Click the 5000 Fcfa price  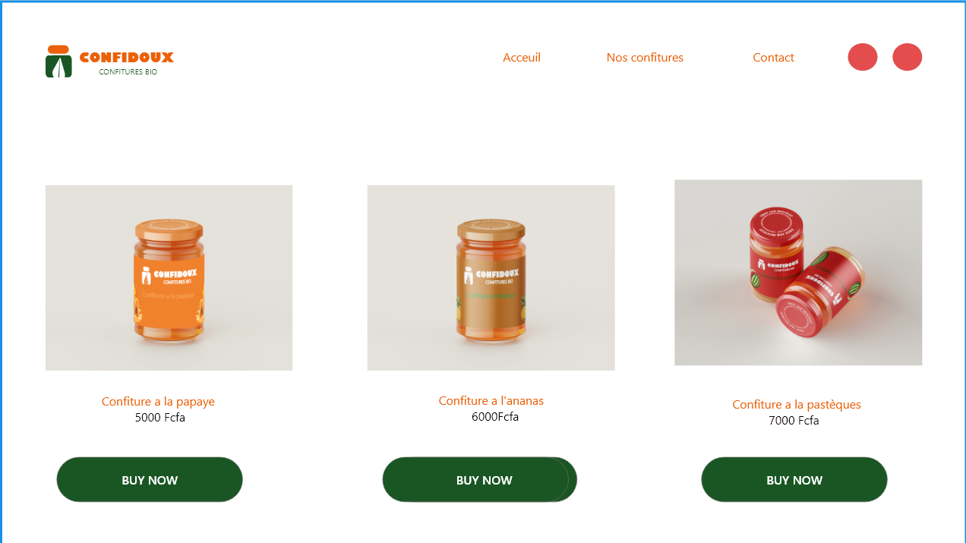160,418
